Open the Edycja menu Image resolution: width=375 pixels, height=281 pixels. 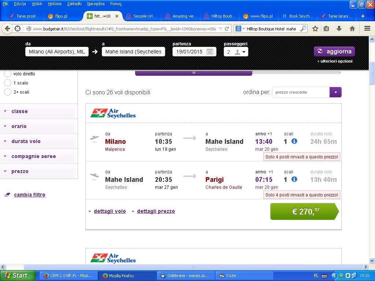coord(20,4)
